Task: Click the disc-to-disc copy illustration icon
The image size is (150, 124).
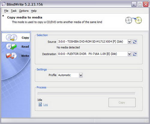Action: 133,20
